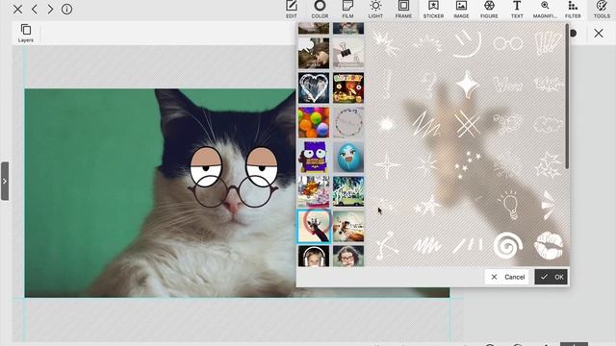
Task: Close the sticker options bar
Action: click(x=599, y=33)
